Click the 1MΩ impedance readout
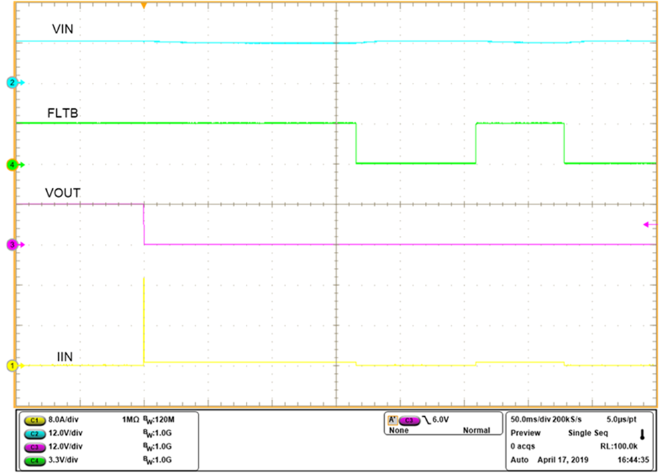This screenshot has width=668, height=473. coord(130,420)
